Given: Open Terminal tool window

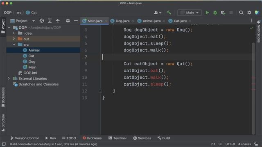Looking at the screenshot, I should pos(117,138).
